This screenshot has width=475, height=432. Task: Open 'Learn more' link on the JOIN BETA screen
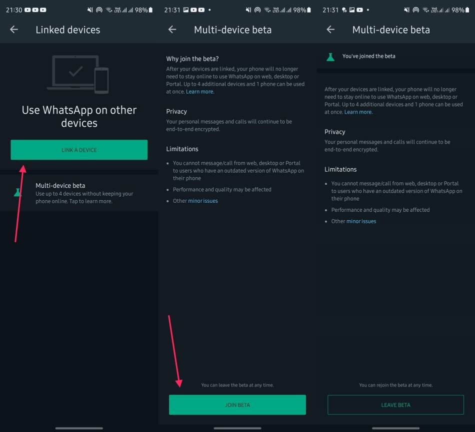click(199, 92)
